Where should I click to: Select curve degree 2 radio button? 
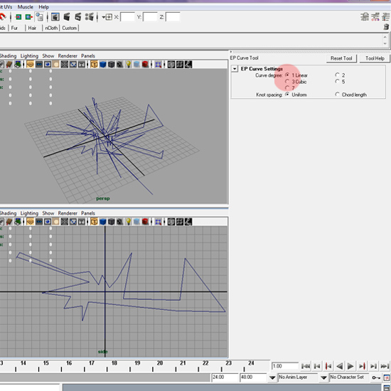[x=337, y=75]
